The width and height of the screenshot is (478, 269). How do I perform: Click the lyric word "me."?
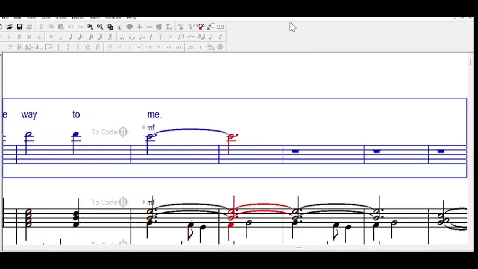click(x=154, y=114)
